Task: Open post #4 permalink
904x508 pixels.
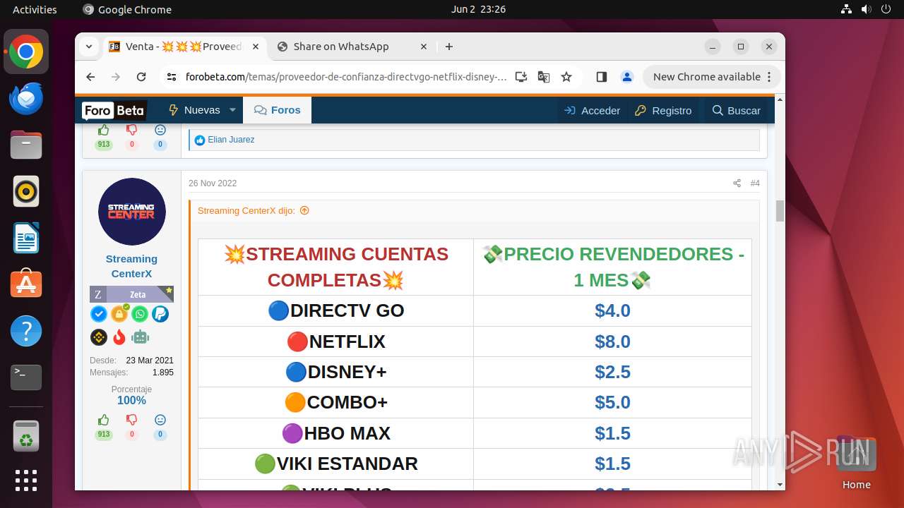Action: click(x=755, y=183)
